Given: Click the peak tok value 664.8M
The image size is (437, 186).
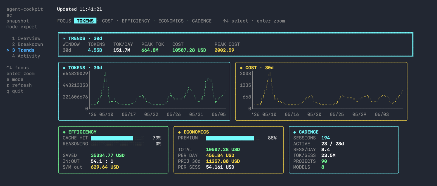Looking at the screenshot, I should point(150,50).
